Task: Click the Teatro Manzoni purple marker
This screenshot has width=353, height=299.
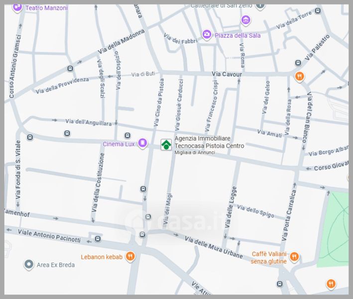Action: point(17,7)
